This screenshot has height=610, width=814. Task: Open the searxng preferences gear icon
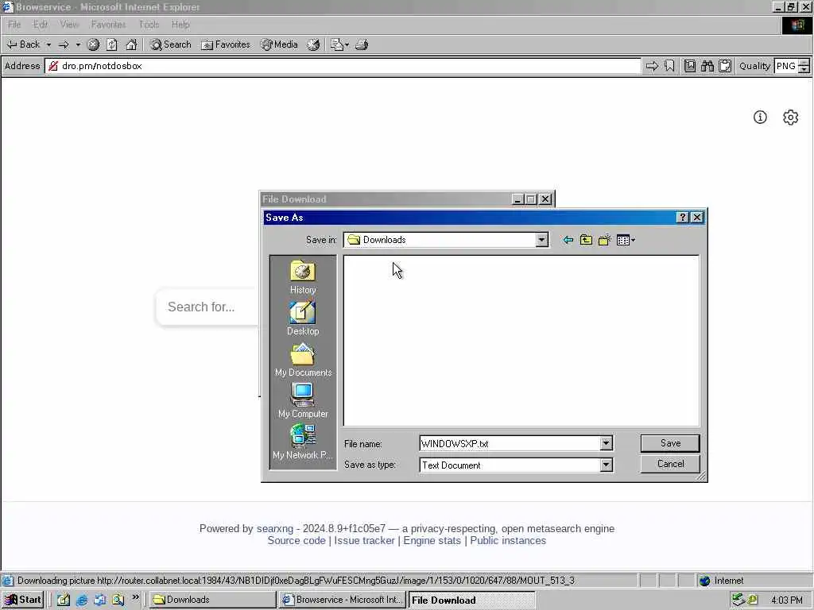(x=790, y=118)
